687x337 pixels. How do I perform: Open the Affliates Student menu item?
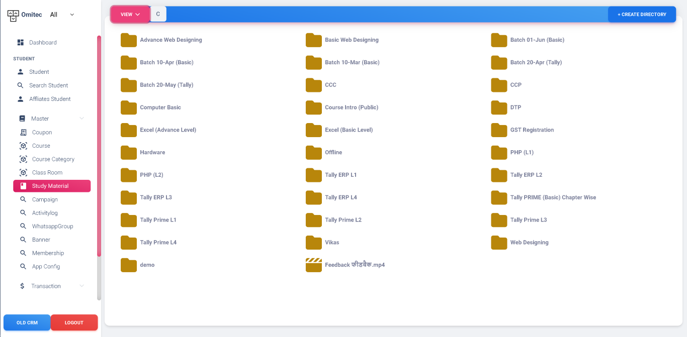50,99
